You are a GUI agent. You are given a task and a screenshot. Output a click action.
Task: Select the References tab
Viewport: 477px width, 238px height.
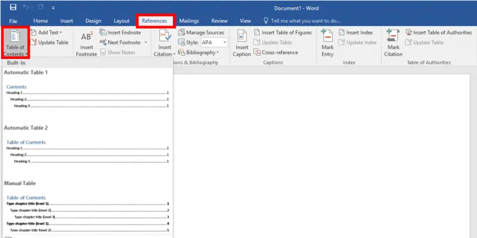pos(154,21)
